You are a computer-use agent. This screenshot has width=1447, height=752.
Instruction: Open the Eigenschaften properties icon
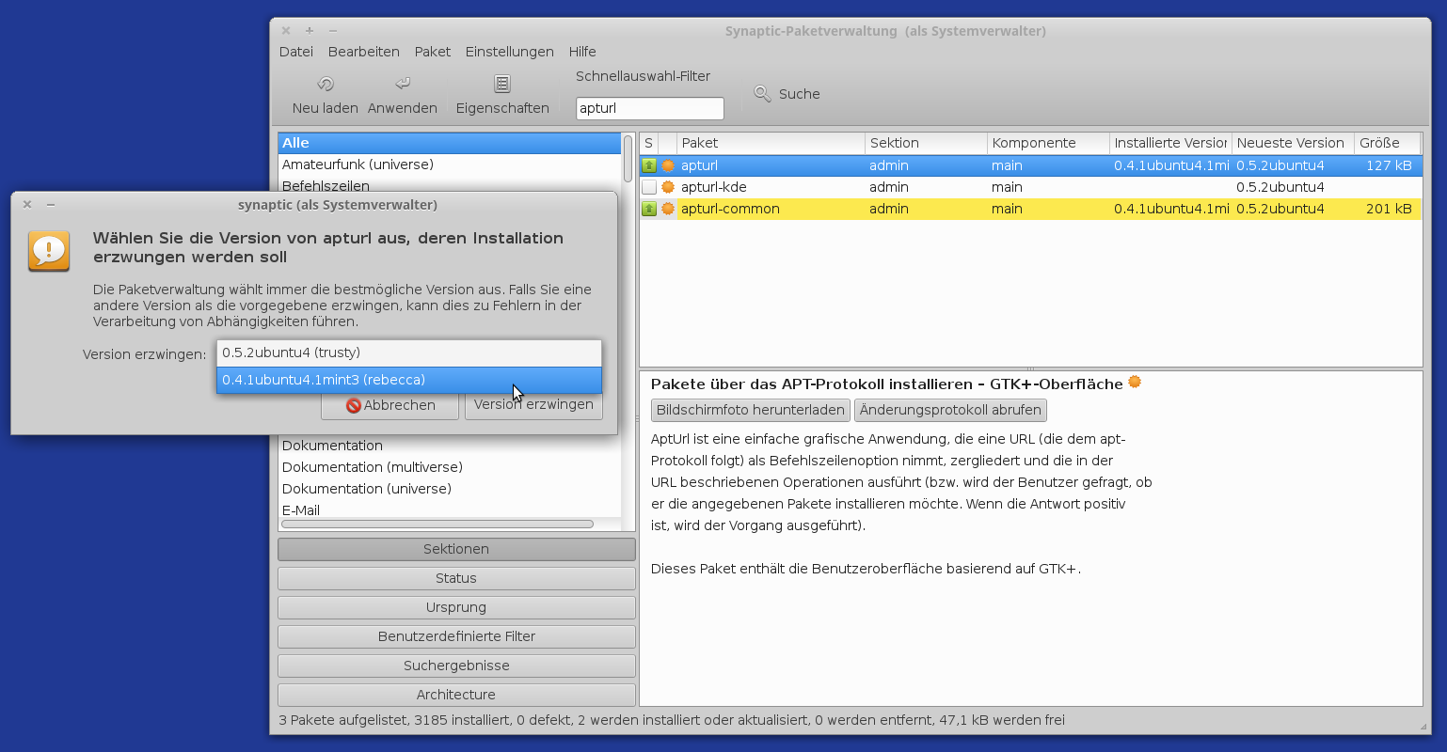click(x=502, y=84)
